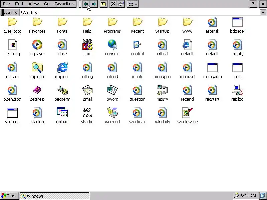This screenshot has height=200, width=267.
Task: Click the Windows taskbar button
Action: pyautogui.click(x=55, y=196)
